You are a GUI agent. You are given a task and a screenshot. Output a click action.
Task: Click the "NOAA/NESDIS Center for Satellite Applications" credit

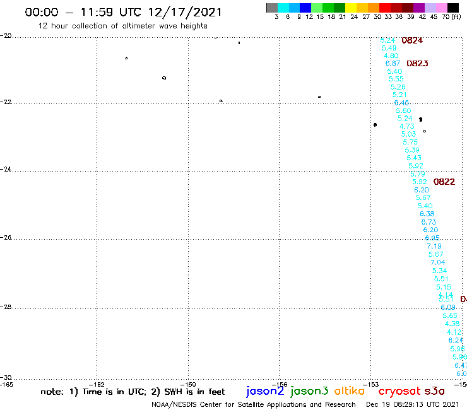pyautogui.click(x=228, y=404)
